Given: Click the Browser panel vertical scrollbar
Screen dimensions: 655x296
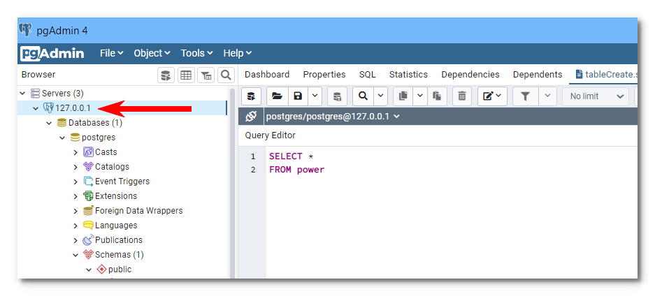Looking at the screenshot, I should click(233, 184).
